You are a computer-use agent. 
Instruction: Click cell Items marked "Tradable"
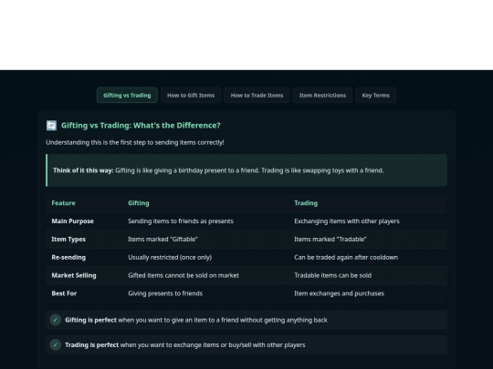click(330, 239)
